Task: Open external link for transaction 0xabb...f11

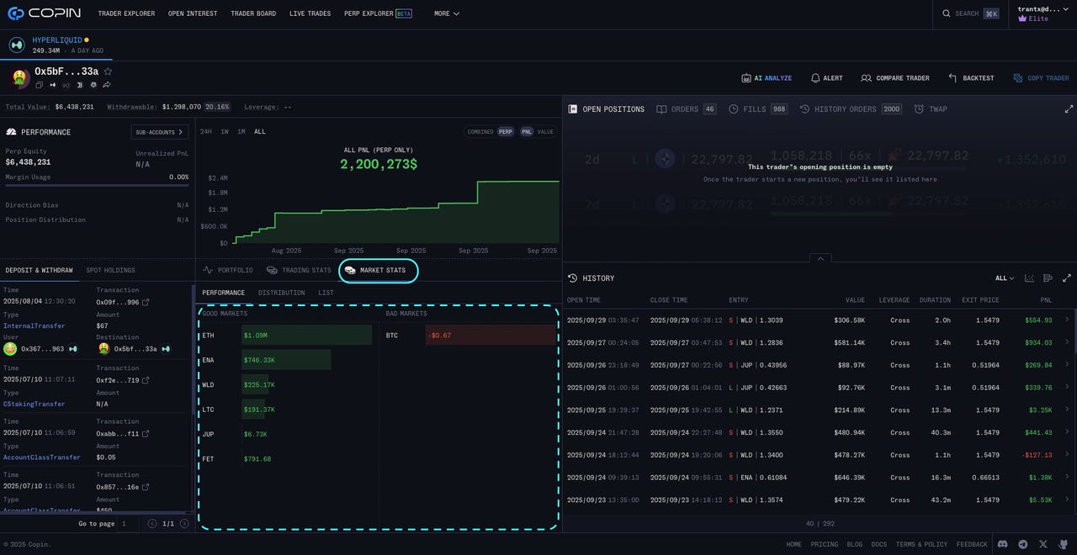Action: (146, 434)
